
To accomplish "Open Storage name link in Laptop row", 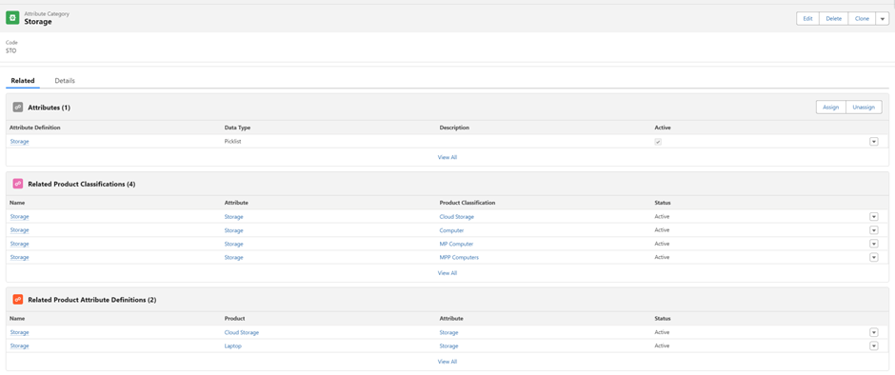I will [19, 345].
